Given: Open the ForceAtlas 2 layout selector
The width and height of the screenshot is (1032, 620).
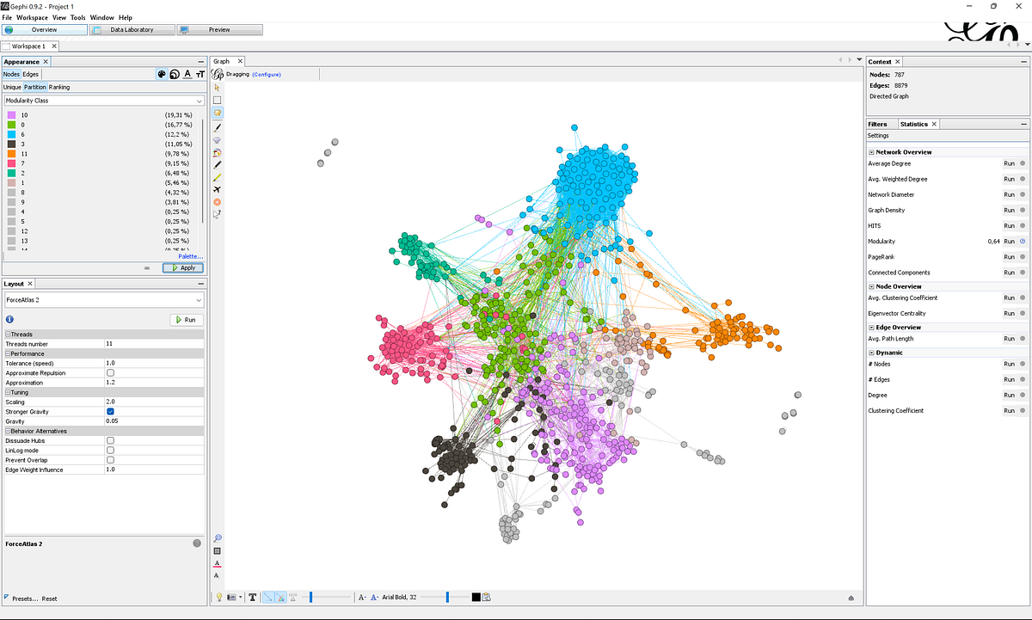Looking at the screenshot, I should pos(103,299).
